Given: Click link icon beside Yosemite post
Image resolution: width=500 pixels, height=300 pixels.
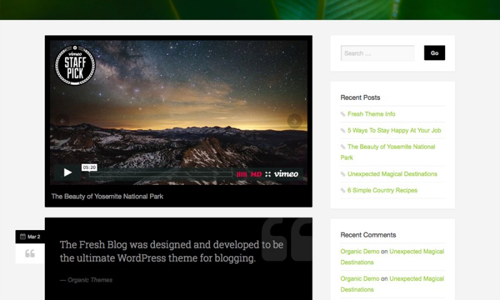Looking at the screenshot, I should pos(342,147).
